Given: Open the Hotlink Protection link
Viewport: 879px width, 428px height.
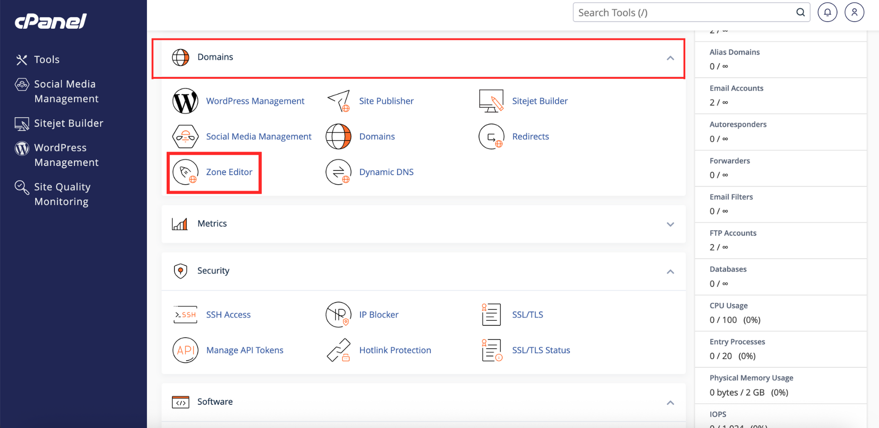Looking at the screenshot, I should click(395, 351).
